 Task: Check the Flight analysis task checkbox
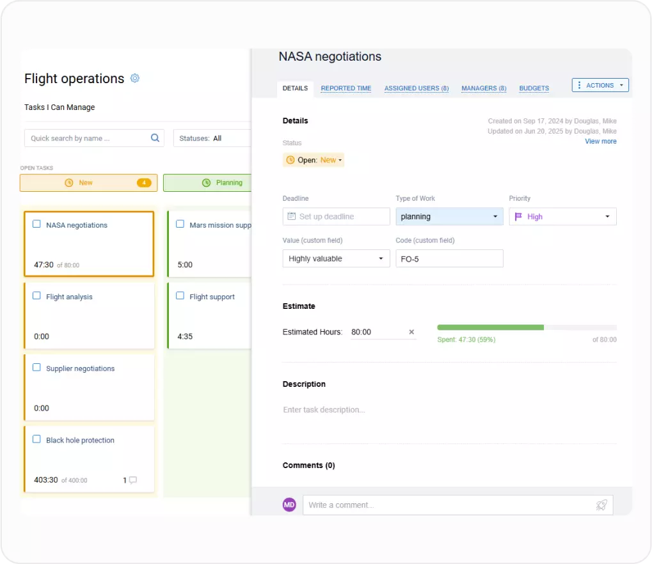pyautogui.click(x=36, y=296)
